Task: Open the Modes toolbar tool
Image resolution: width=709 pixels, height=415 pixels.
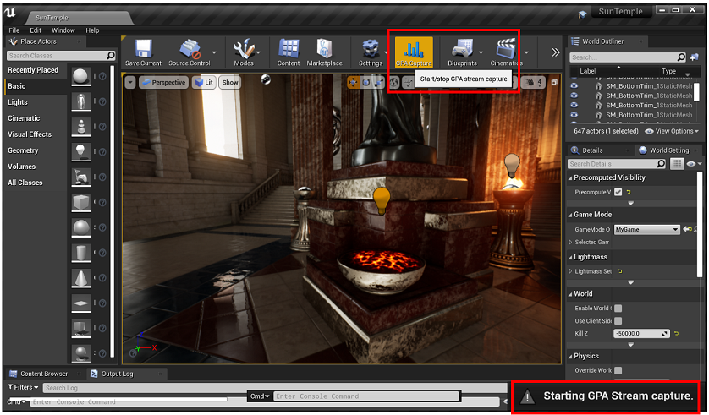Action: (x=244, y=52)
